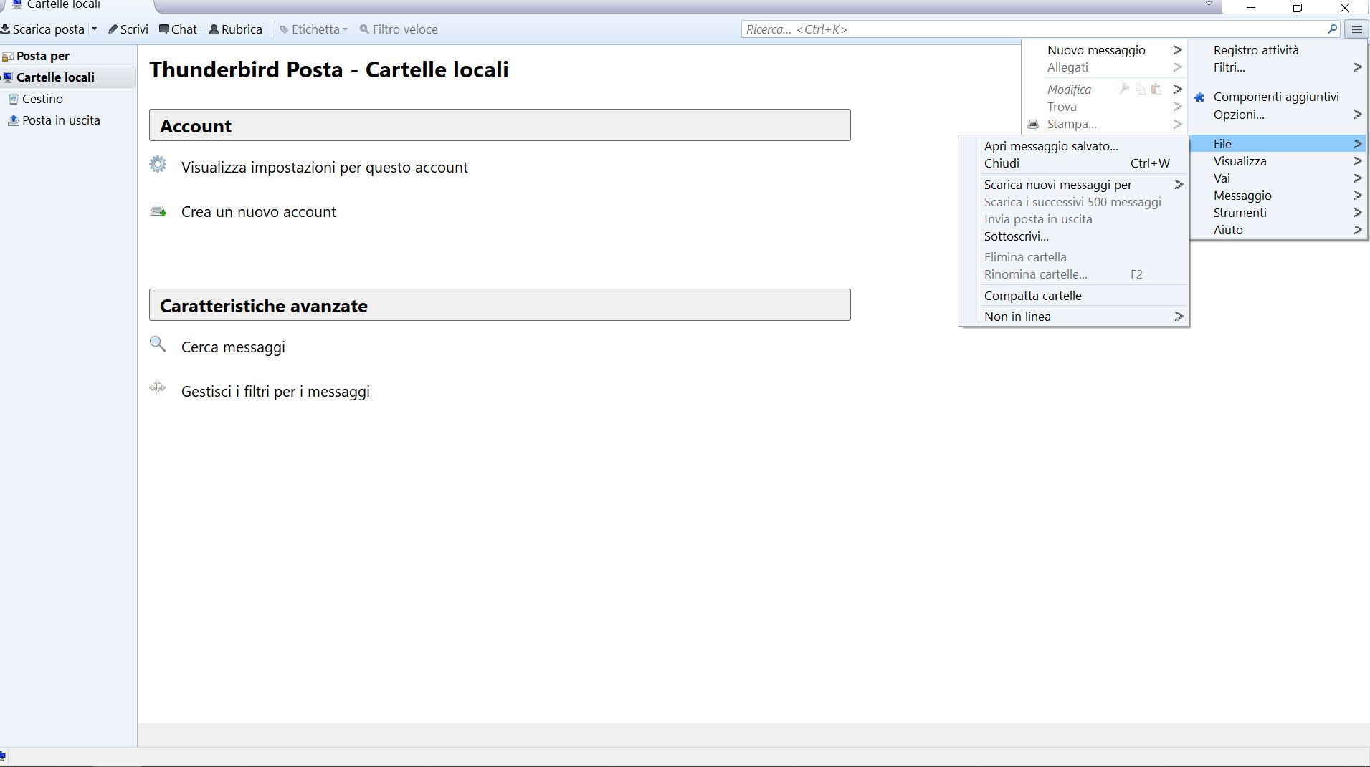Click the Posta per folder icon

pos(7,56)
